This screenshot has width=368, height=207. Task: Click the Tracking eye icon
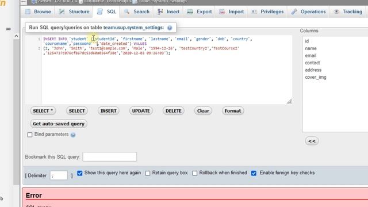tap(336, 11)
